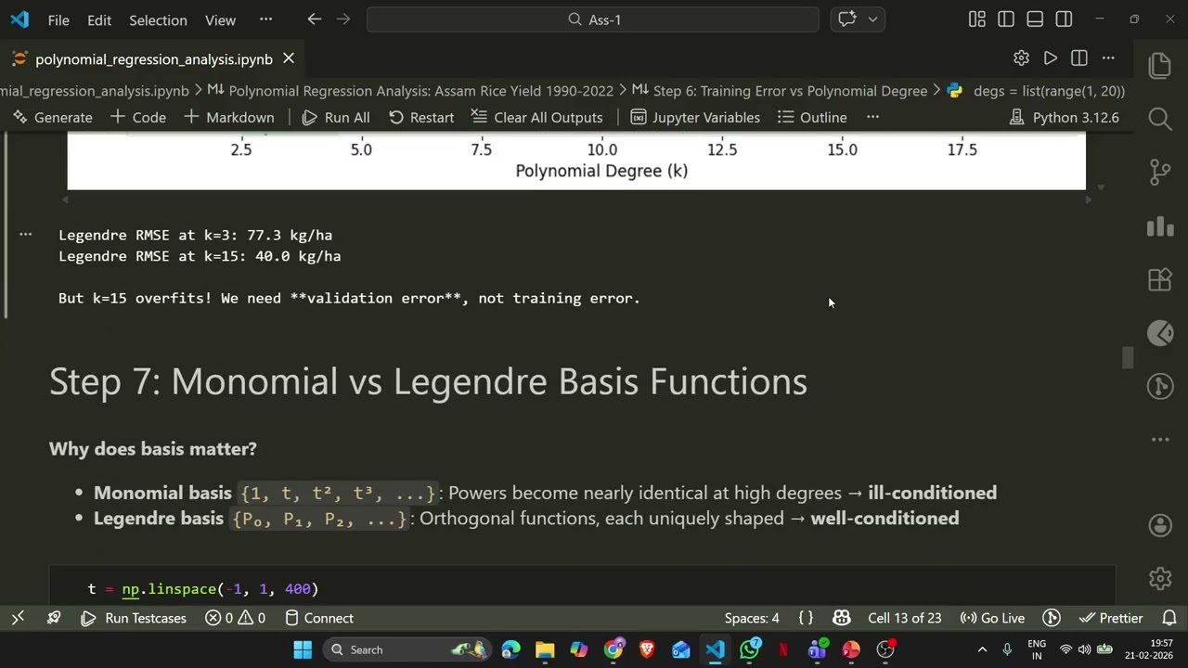Click Cell 13 of 23 indicator
Screen dimensions: 1188x668
click(x=905, y=618)
